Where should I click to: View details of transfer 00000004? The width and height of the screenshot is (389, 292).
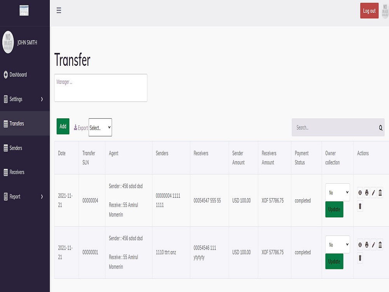click(x=360, y=193)
